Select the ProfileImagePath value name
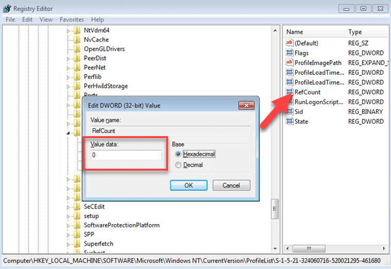The image size is (391, 269). pos(318,63)
